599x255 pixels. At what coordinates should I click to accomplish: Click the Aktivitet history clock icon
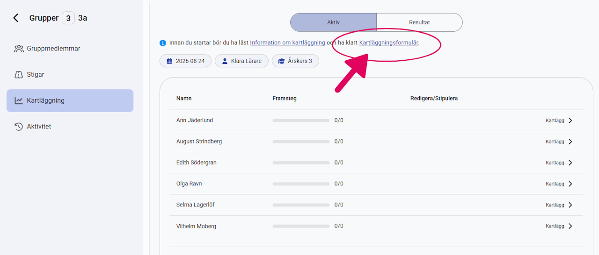click(x=19, y=127)
